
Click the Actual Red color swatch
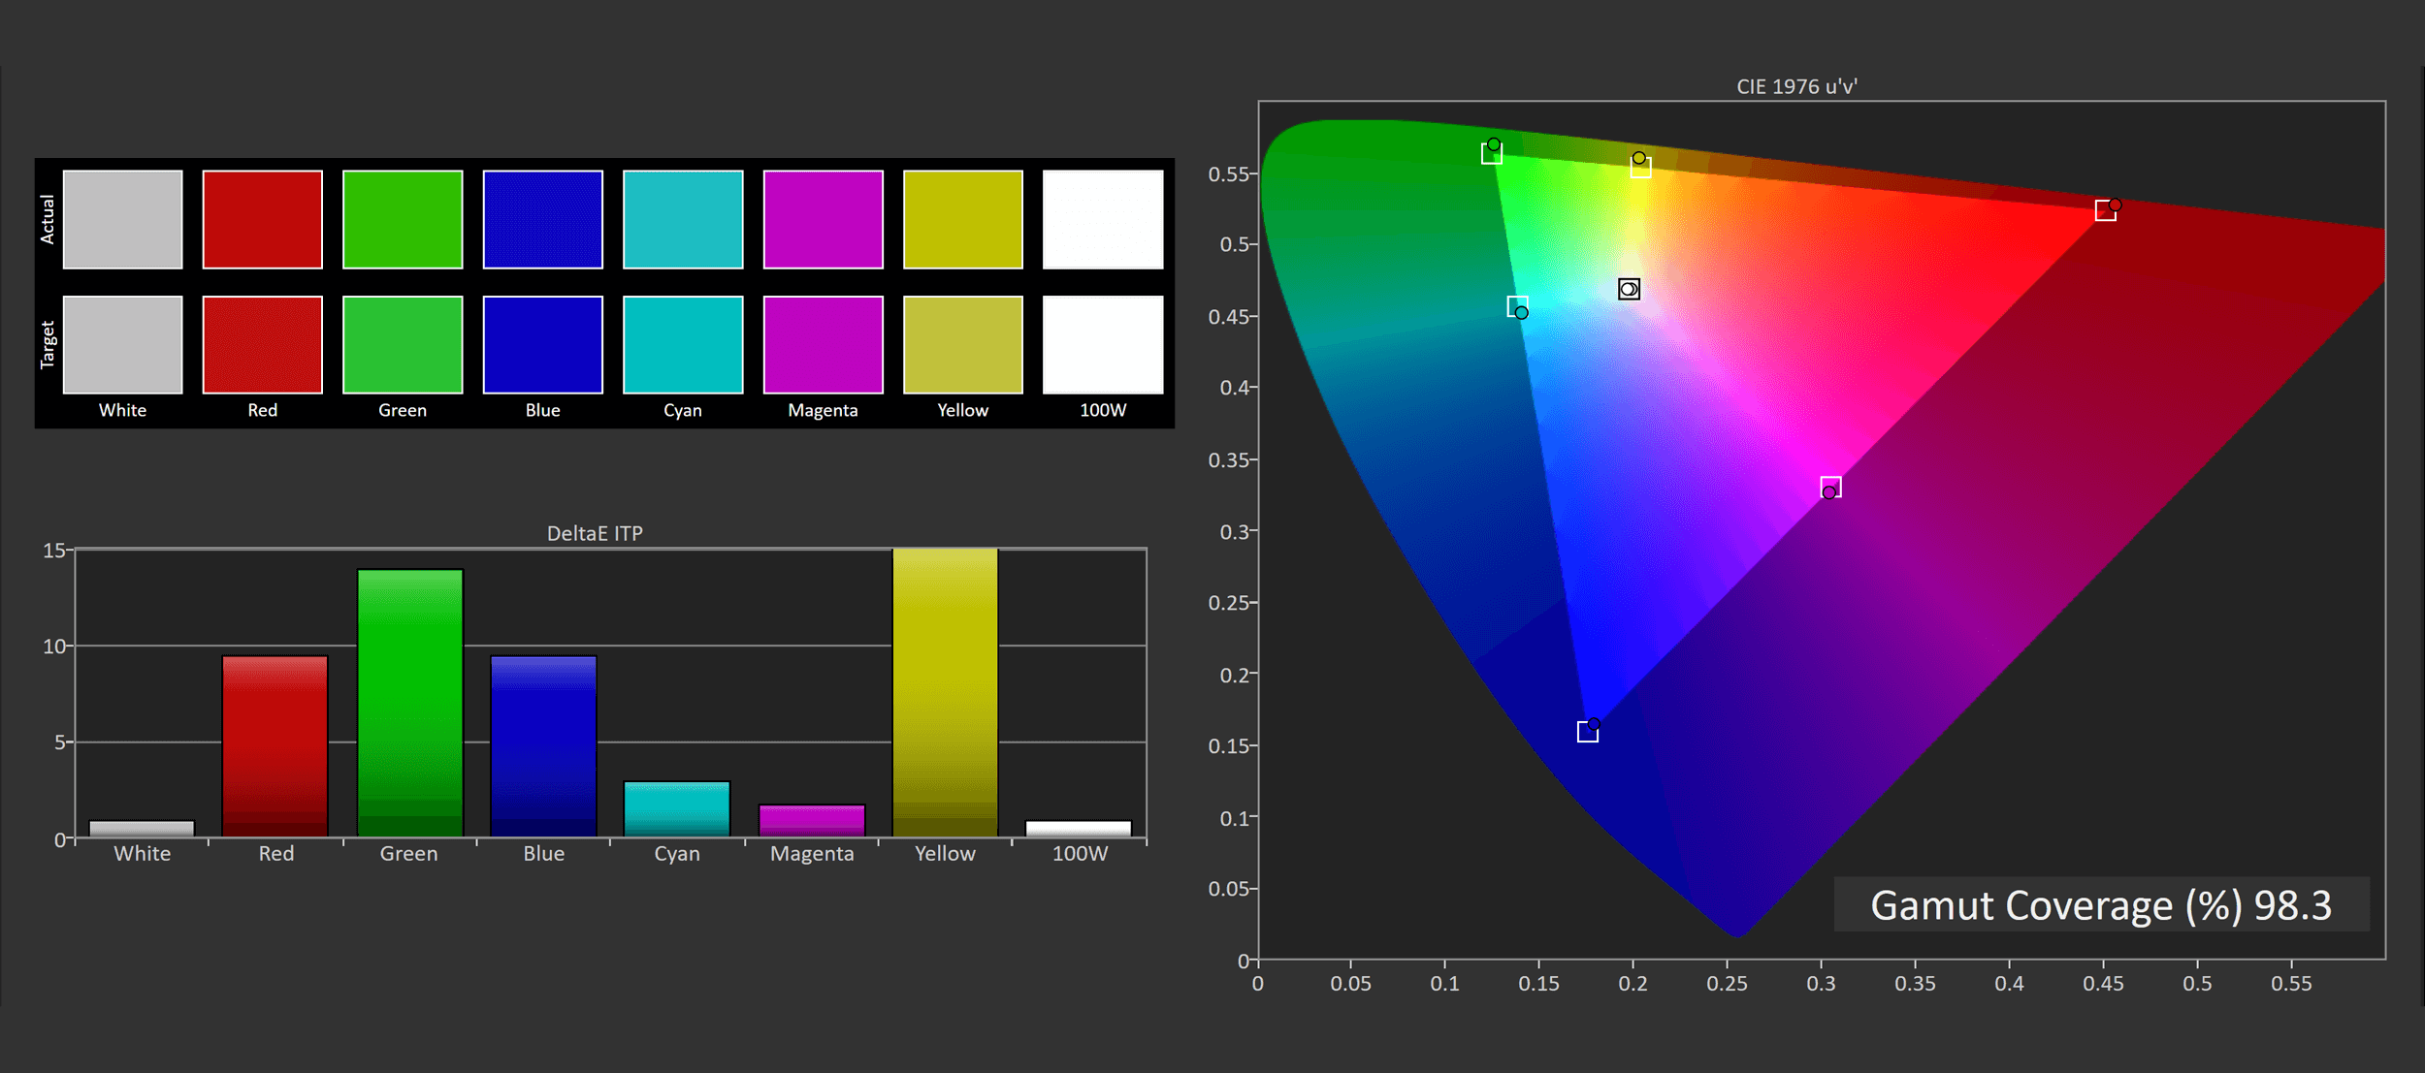click(262, 219)
